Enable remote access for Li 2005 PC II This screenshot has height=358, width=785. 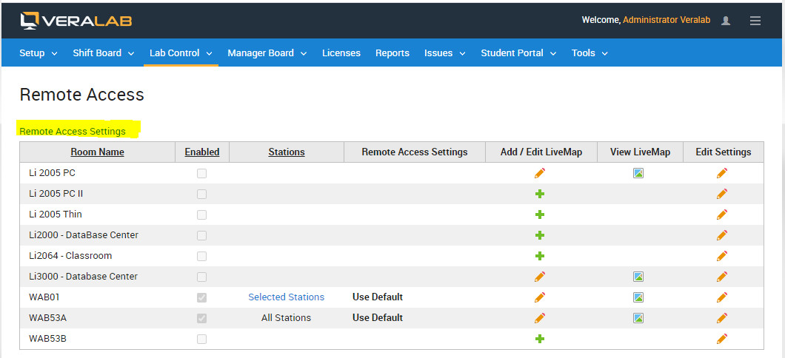(201, 194)
